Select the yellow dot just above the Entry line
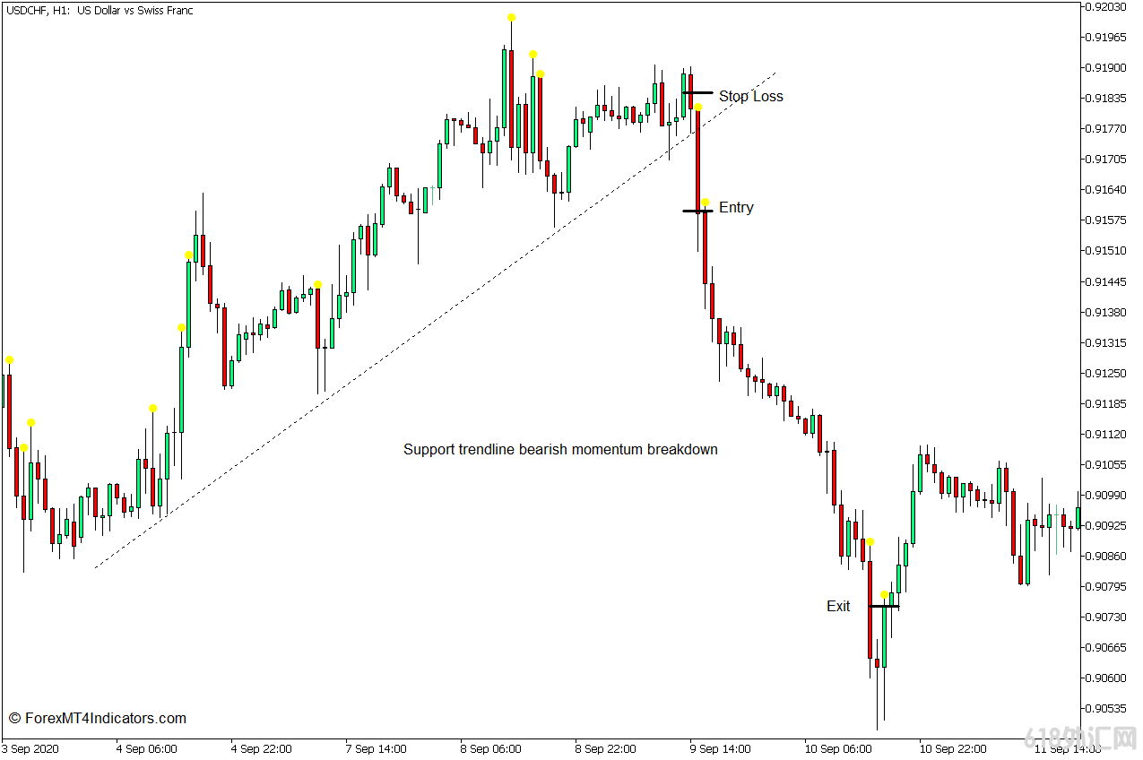Screen dimensions: 1143x760 [706, 203]
